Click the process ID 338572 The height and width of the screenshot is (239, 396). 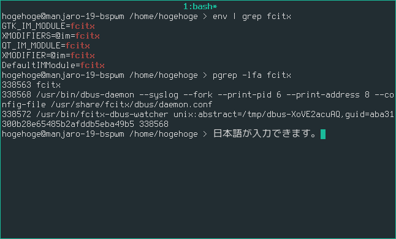pyautogui.click(x=17, y=115)
